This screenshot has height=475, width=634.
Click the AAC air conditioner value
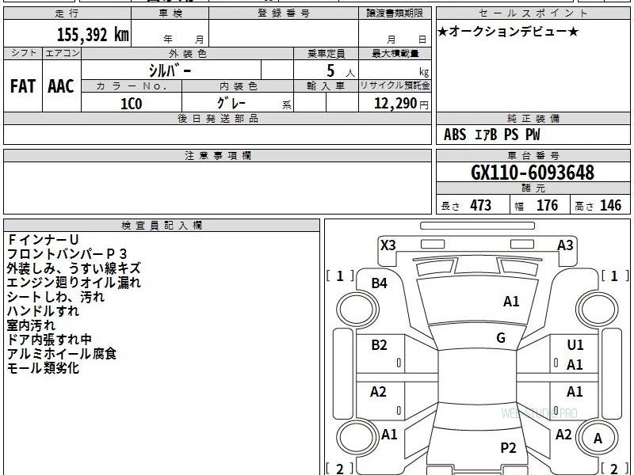click(62, 86)
